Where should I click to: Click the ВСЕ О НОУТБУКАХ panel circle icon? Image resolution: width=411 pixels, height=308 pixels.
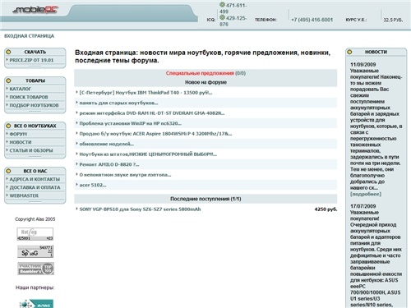click(x=8, y=126)
